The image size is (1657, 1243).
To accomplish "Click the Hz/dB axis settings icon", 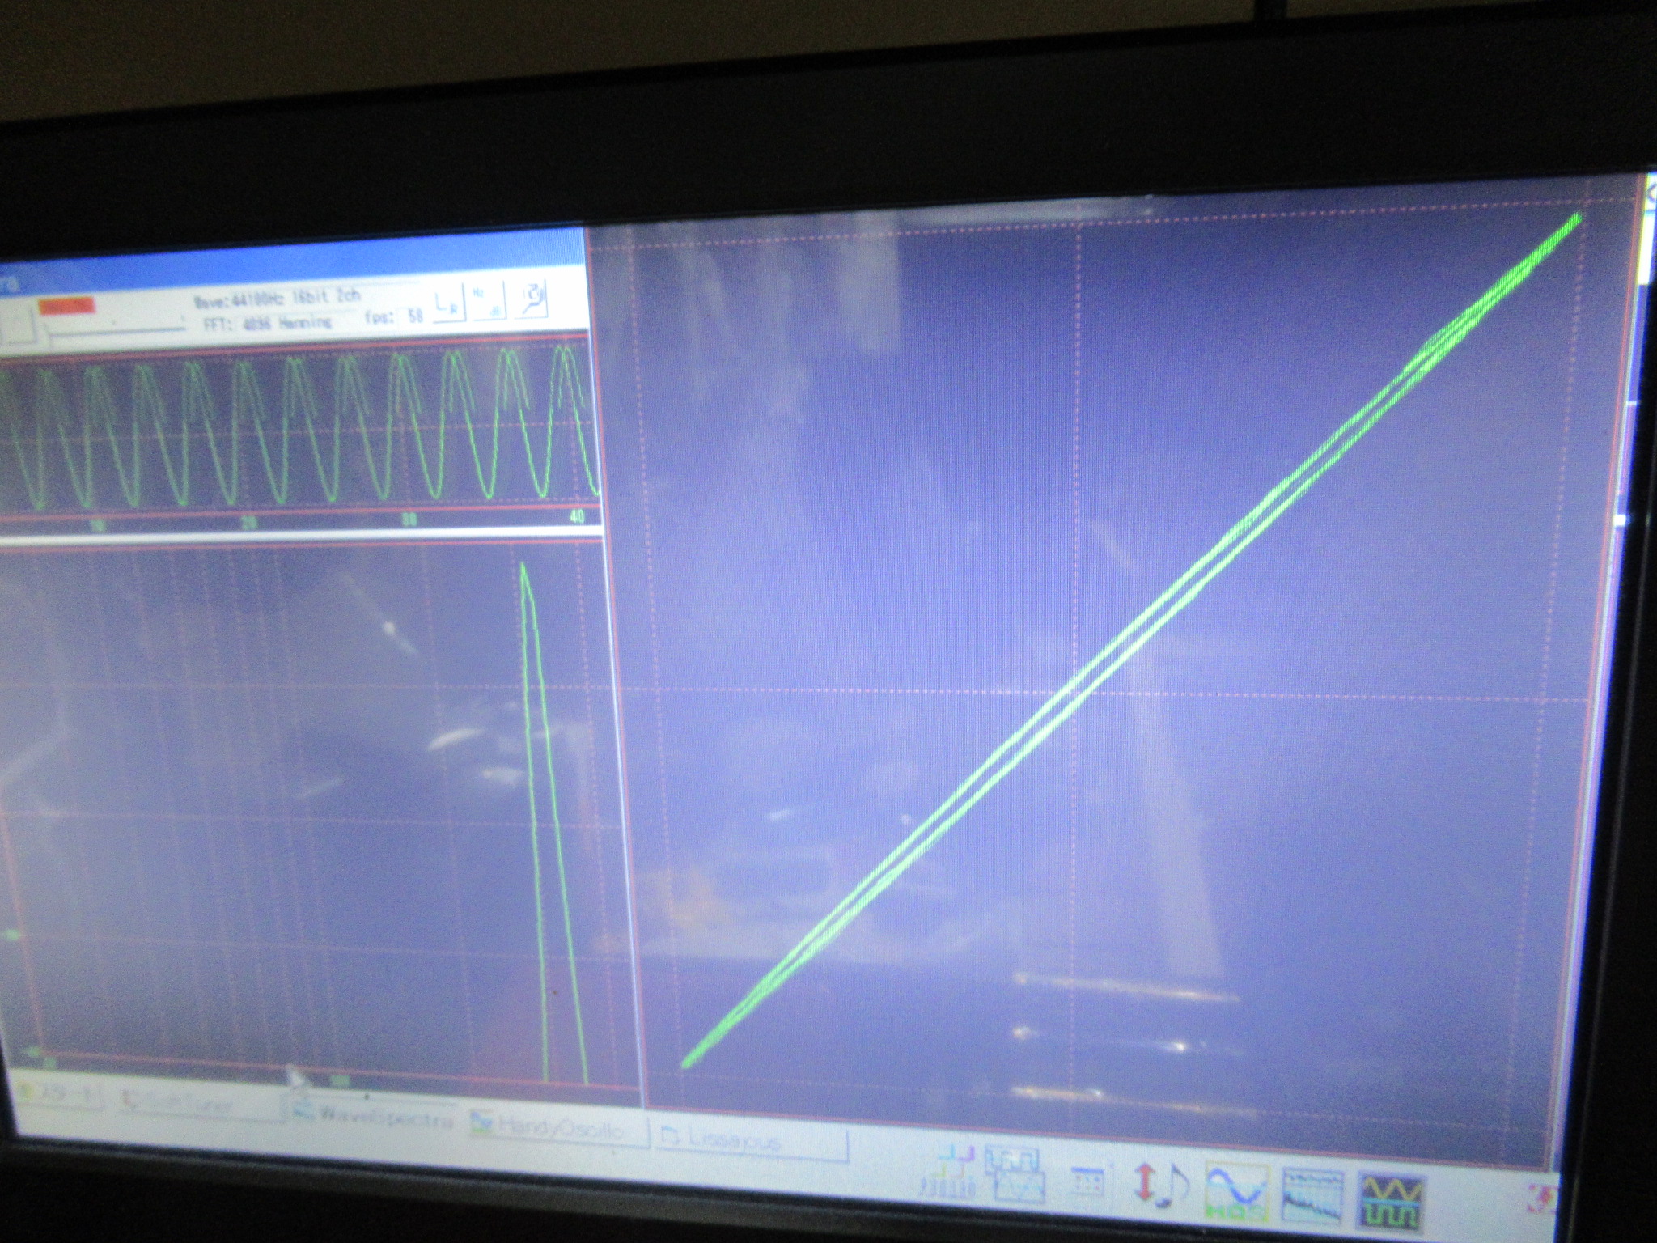I will point(489,301).
